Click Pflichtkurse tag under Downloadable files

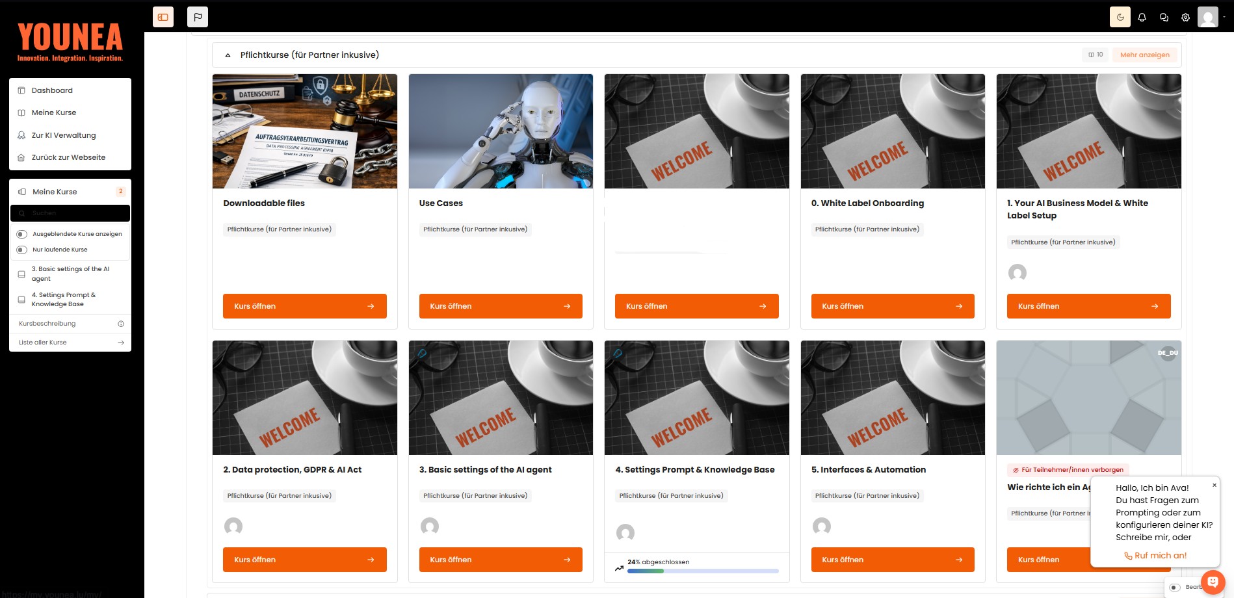pyautogui.click(x=280, y=229)
